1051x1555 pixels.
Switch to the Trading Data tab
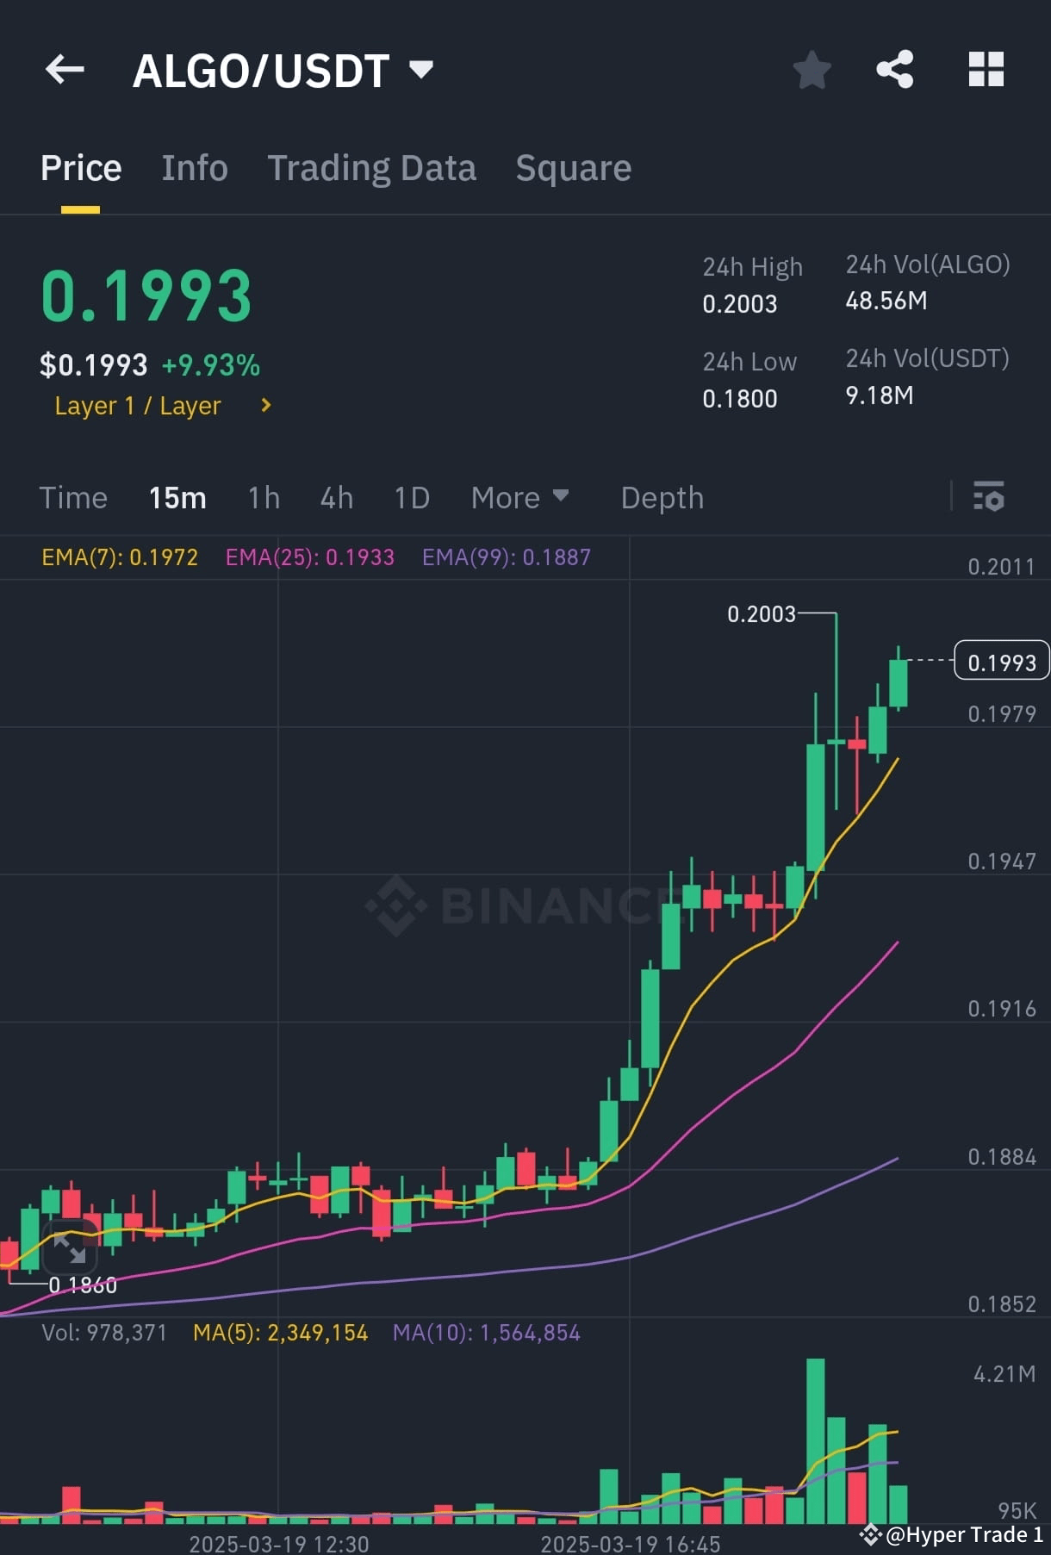372,167
